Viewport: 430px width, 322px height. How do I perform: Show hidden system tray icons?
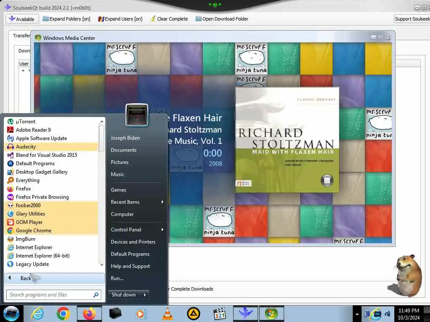pos(357,314)
